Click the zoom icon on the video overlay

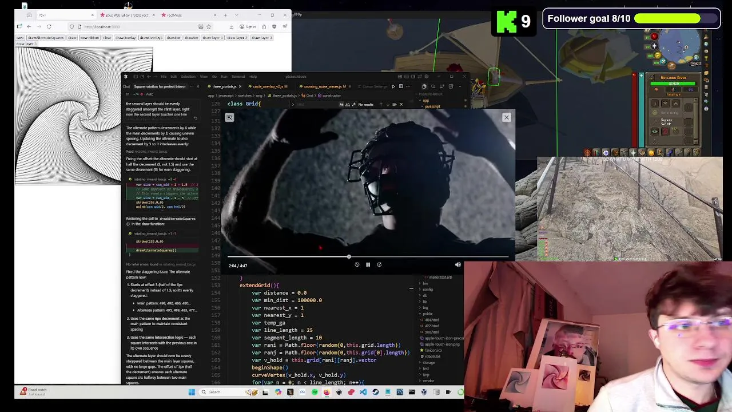pyautogui.click(x=229, y=117)
